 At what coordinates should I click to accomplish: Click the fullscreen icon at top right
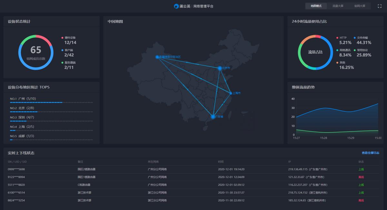(380, 5)
